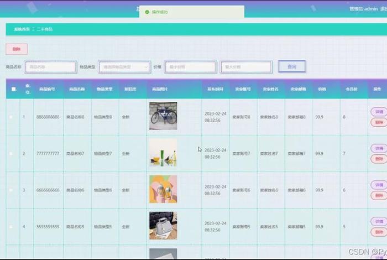Screen dimensions: 387x260
Task: Delete the row with product number 8888888888
Action: coord(379,122)
